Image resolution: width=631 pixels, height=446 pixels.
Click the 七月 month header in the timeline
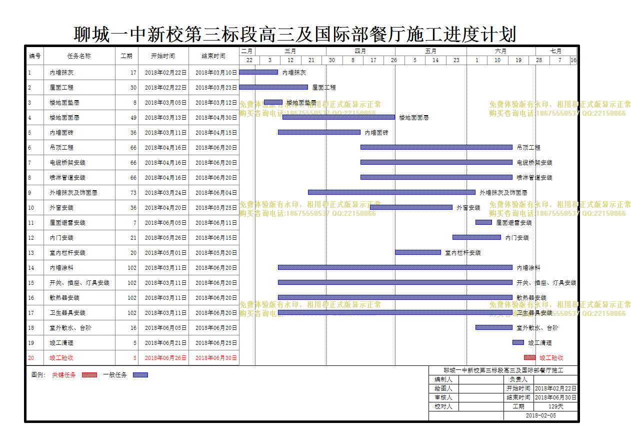[x=556, y=51]
